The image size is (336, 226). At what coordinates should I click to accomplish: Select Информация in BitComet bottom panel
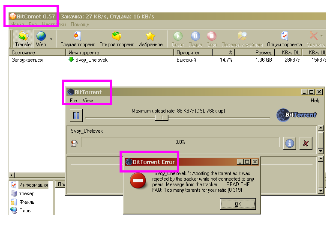pyautogui.click(x=33, y=185)
